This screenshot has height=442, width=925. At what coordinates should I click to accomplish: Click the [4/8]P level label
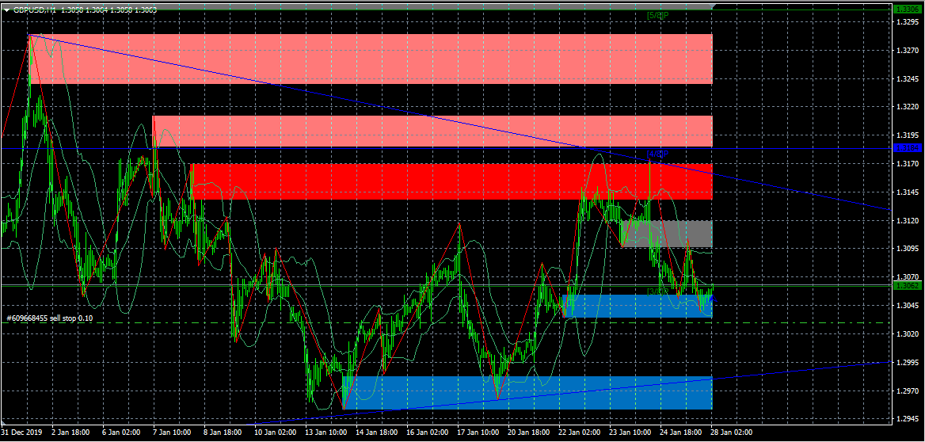coord(657,154)
